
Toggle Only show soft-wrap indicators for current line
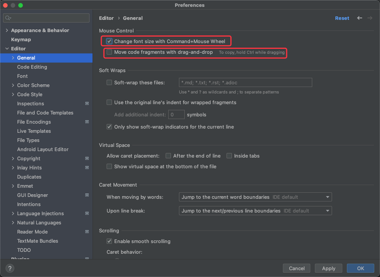tap(109, 127)
